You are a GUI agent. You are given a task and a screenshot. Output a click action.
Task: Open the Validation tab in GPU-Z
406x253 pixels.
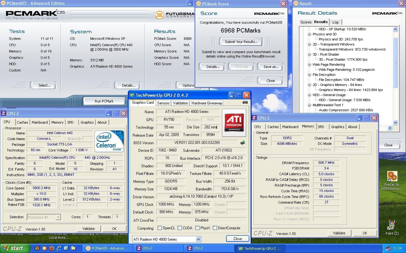pos(180,103)
